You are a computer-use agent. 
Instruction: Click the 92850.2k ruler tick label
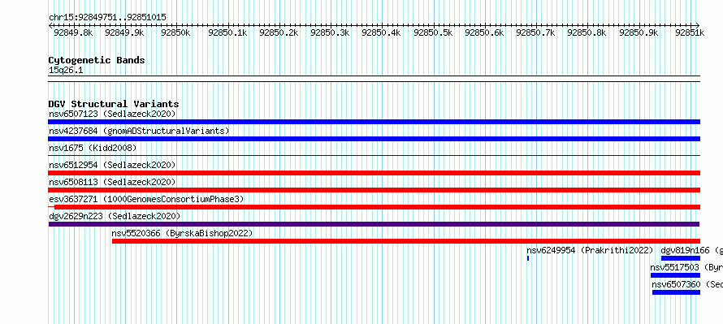tap(279, 32)
